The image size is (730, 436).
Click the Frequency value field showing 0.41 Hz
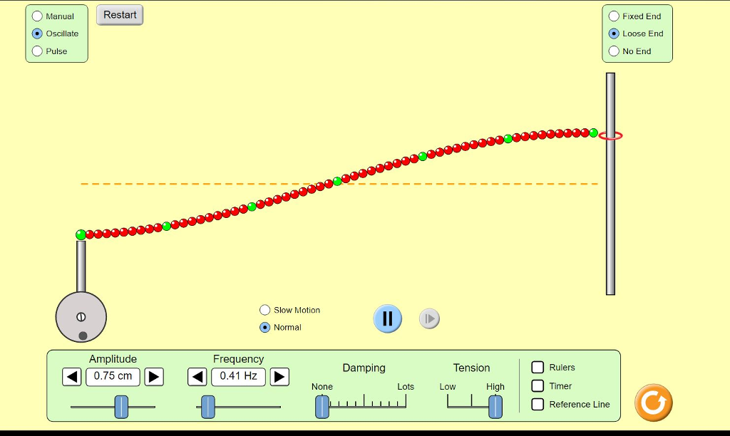click(x=238, y=377)
